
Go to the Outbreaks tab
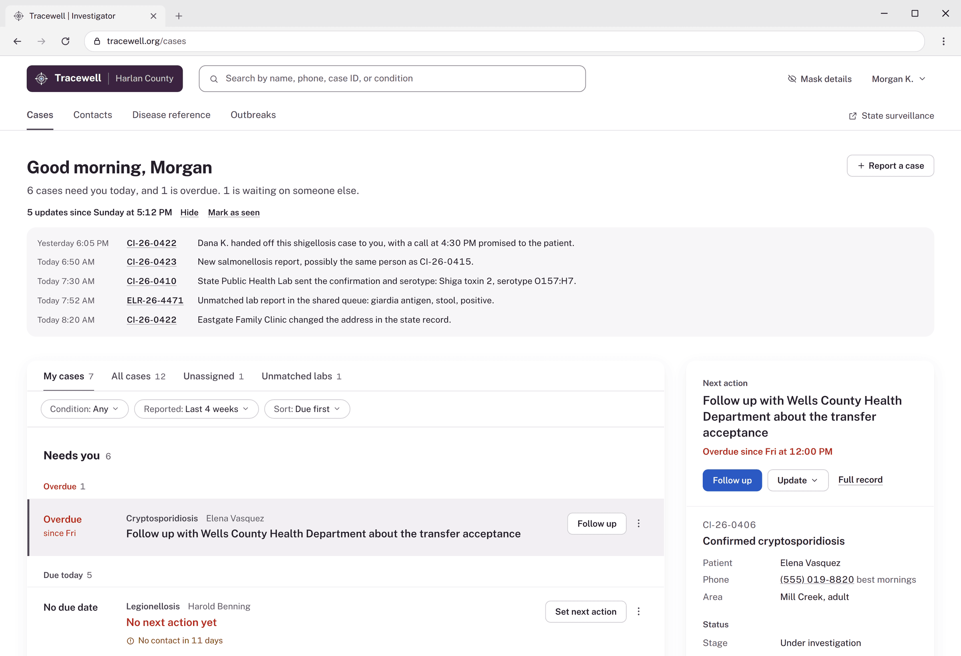tap(253, 115)
